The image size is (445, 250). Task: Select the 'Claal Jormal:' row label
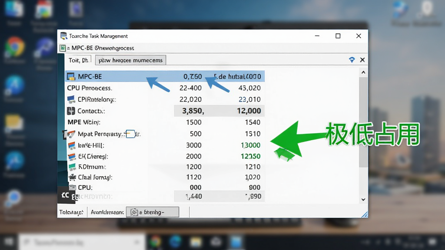(95, 178)
